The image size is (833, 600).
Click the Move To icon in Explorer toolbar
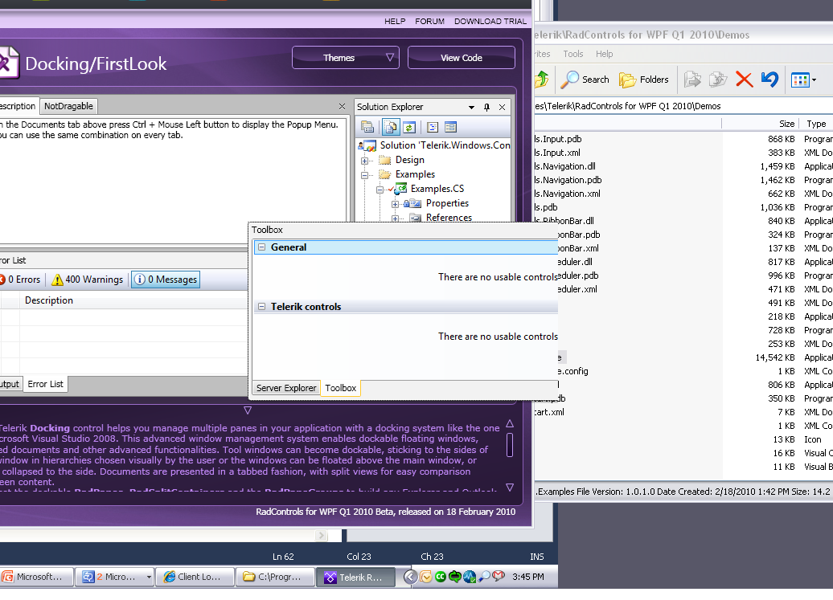pos(692,80)
